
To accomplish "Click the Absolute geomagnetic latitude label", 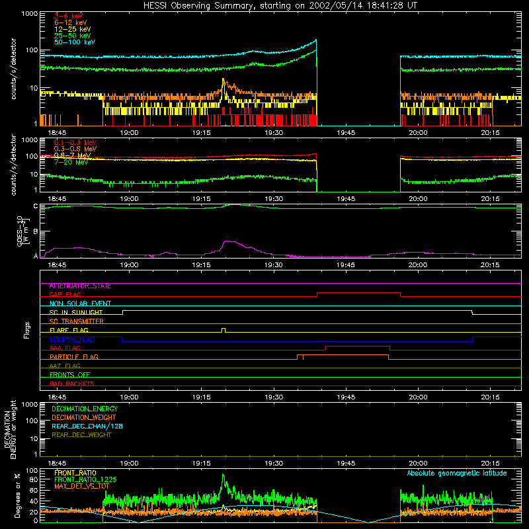I will 457,473.
